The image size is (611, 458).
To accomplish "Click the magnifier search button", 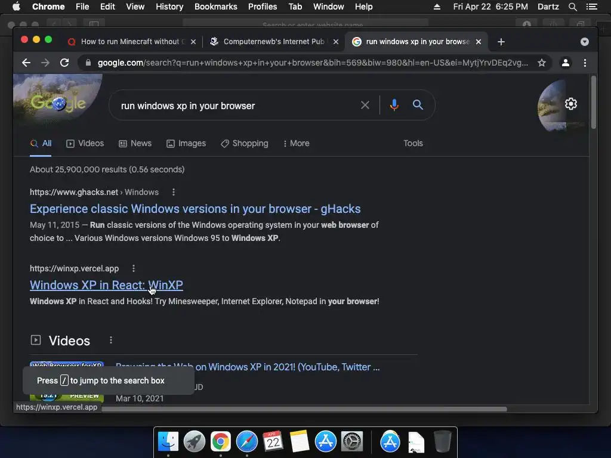I will pos(418,105).
